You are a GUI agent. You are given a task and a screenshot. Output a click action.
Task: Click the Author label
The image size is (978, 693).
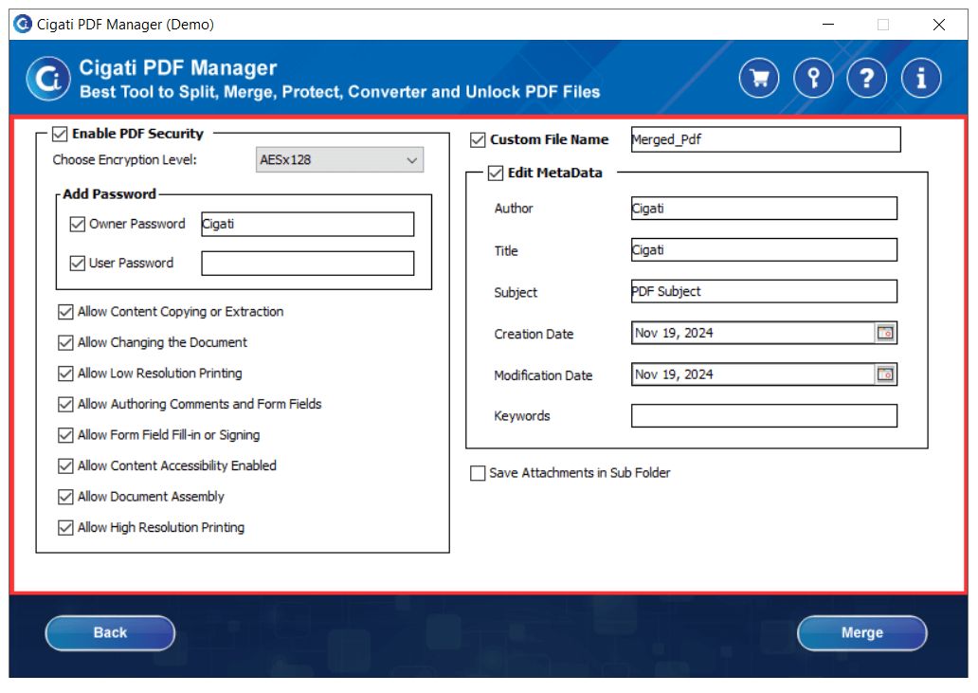tap(514, 209)
